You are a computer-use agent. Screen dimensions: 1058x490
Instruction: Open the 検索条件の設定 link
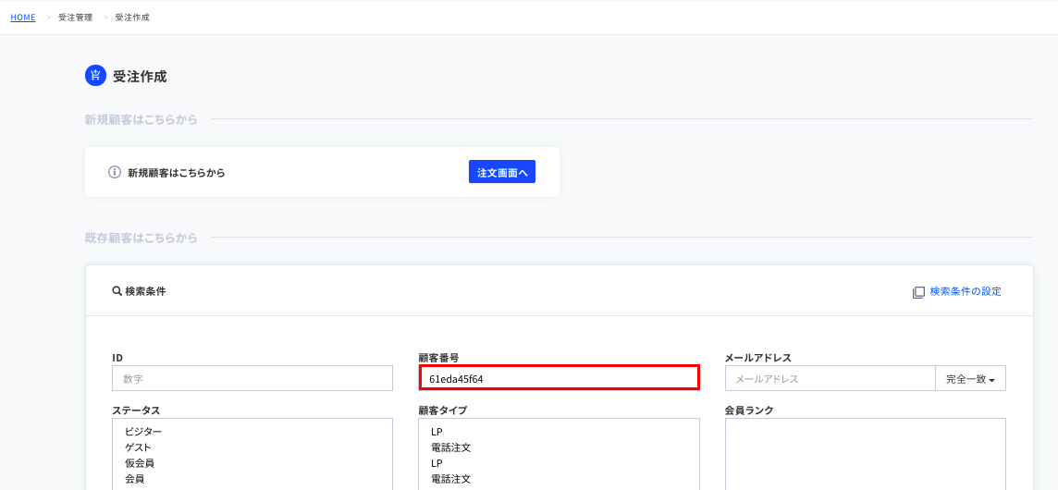pos(965,291)
